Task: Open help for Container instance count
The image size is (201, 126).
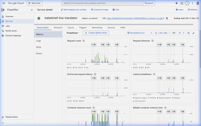Action: coord(94,108)
